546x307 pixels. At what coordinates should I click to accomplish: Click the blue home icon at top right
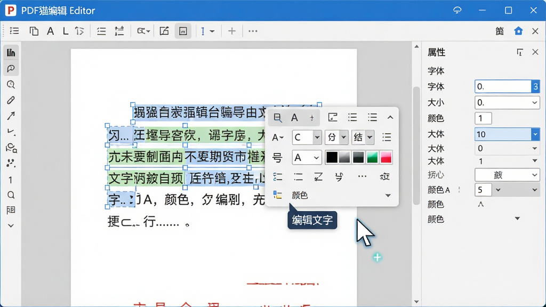click(518, 31)
